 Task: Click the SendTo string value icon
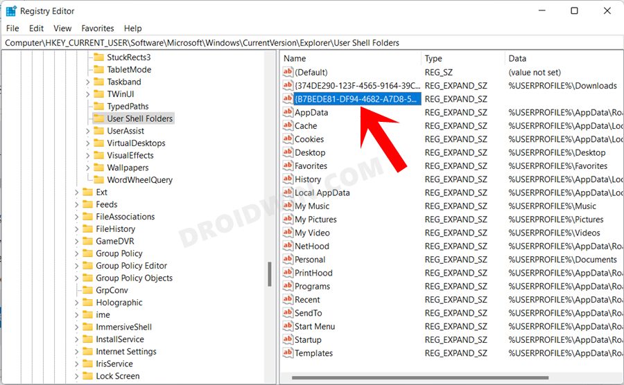(x=288, y=313)
